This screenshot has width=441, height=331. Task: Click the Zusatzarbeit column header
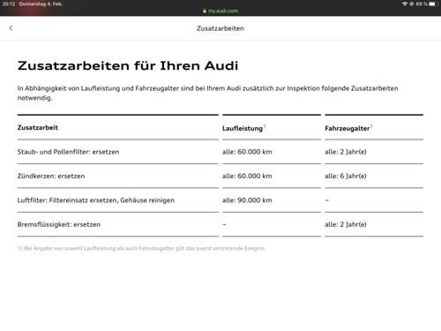(38, 127)
